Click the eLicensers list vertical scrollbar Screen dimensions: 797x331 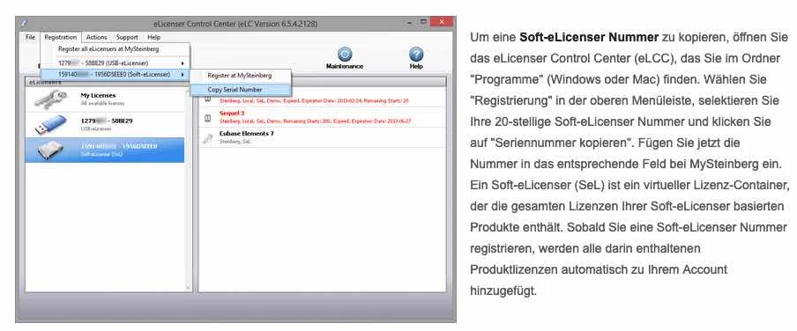tap(189, 189)
